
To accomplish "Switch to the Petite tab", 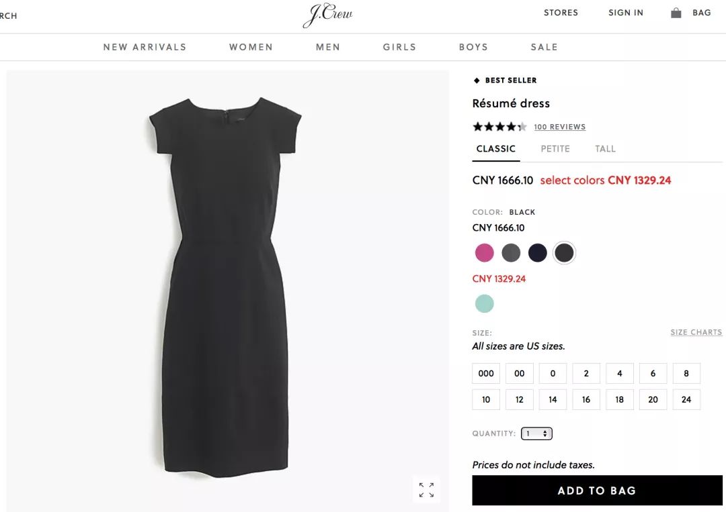I will tap(555, 149).
